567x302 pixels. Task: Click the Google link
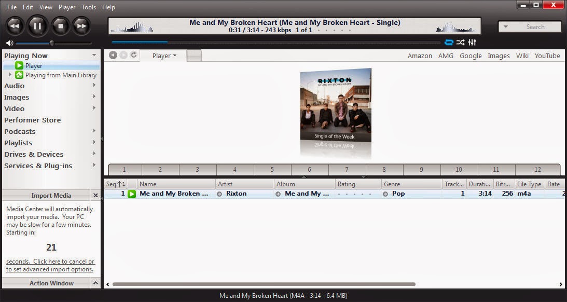pyautogui.click(x=471, y=56)
